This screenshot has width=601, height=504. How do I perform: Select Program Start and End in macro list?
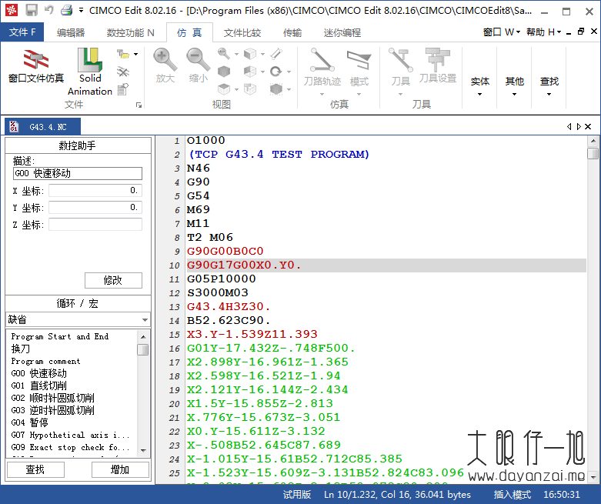click(x=60, y=336)
